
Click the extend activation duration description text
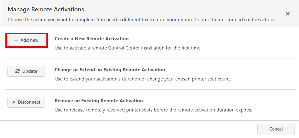pyautogui.click(x=142, y=79)
